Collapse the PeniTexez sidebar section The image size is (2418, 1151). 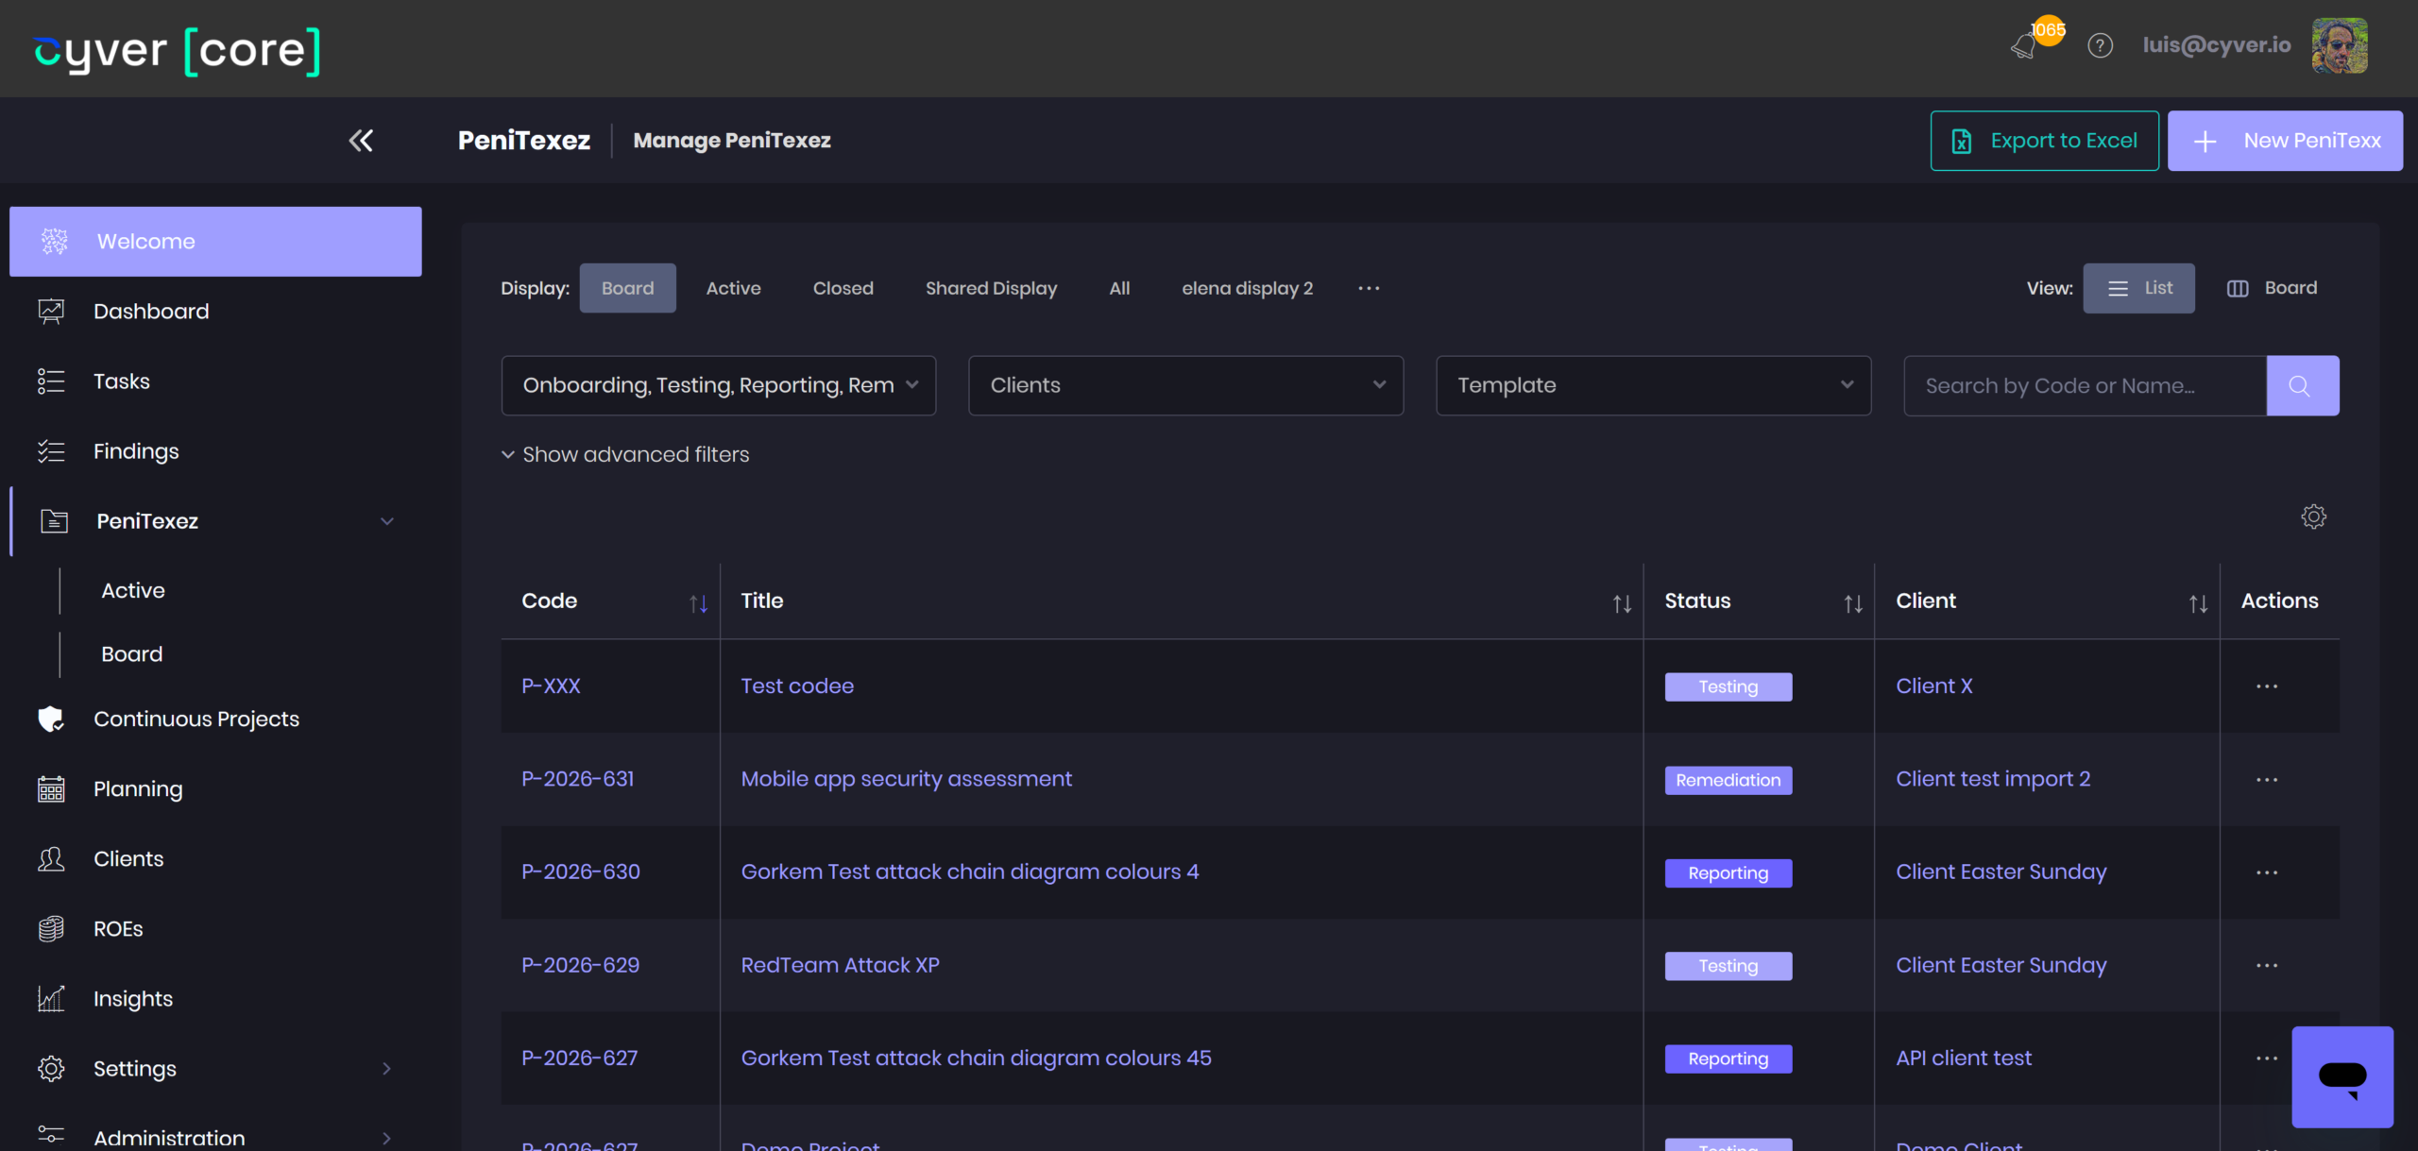[386, 521]
